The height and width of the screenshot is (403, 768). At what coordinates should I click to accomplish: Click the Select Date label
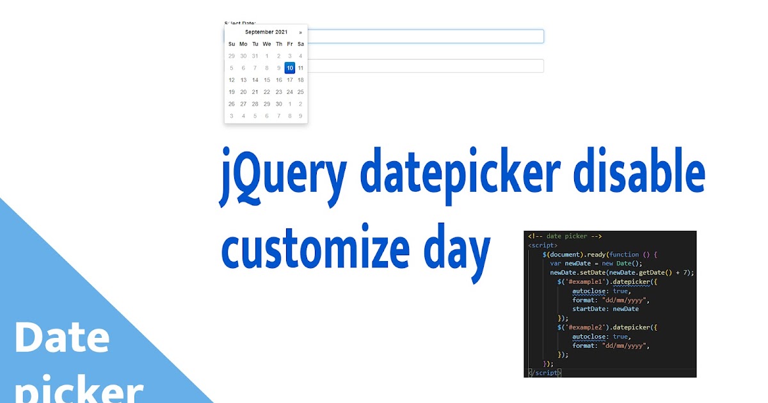[x=241, y=21]
